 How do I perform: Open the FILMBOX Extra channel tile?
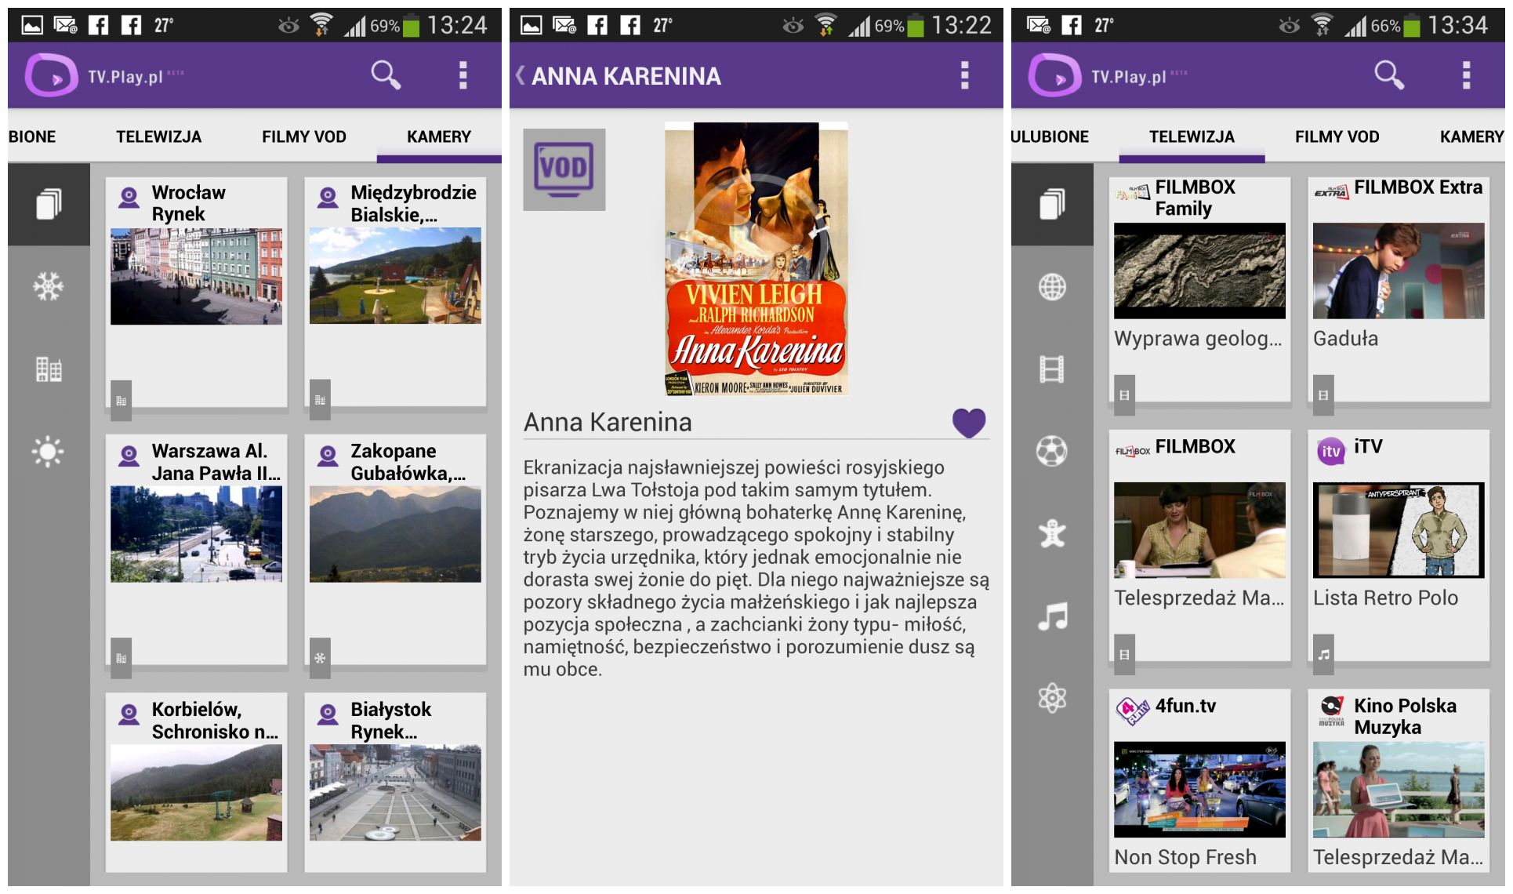pos(1398,271)
